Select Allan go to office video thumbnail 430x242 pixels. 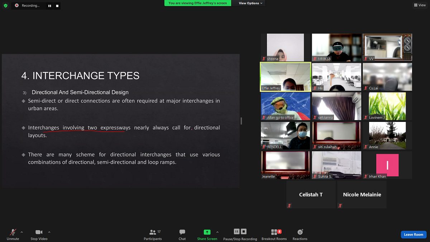(x=286, y=106)
